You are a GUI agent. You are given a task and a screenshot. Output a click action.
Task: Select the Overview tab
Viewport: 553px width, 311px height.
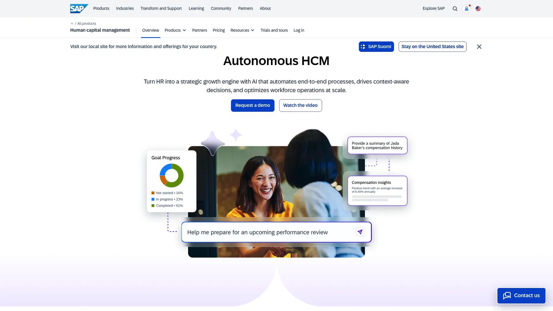point(150,30)
